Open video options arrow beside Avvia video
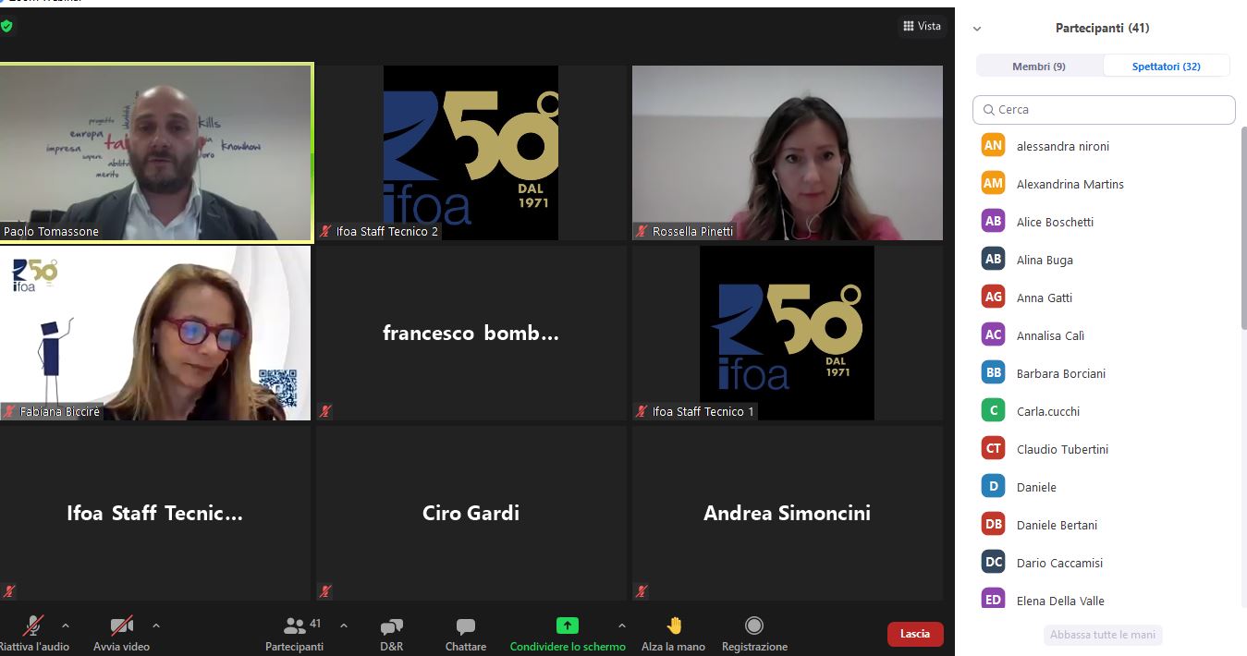 [x=155, y=626]
